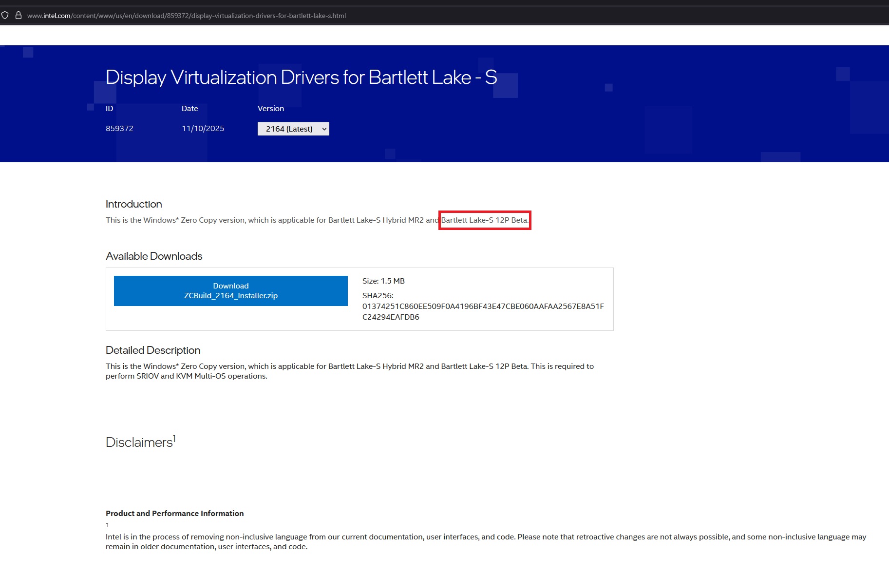Click the shield tracking protection icon
This screenshot has width=889, height=575.
5,16
